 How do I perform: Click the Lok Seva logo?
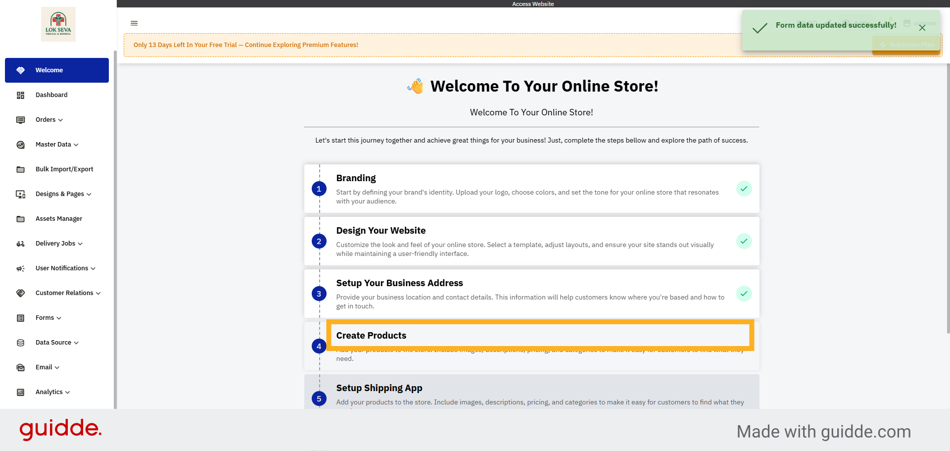58,23
